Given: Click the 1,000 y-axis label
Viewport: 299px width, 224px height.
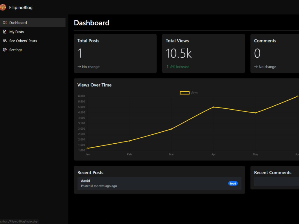Looking at the screenshot, I should pyautogui.click(x=81, y=150).
